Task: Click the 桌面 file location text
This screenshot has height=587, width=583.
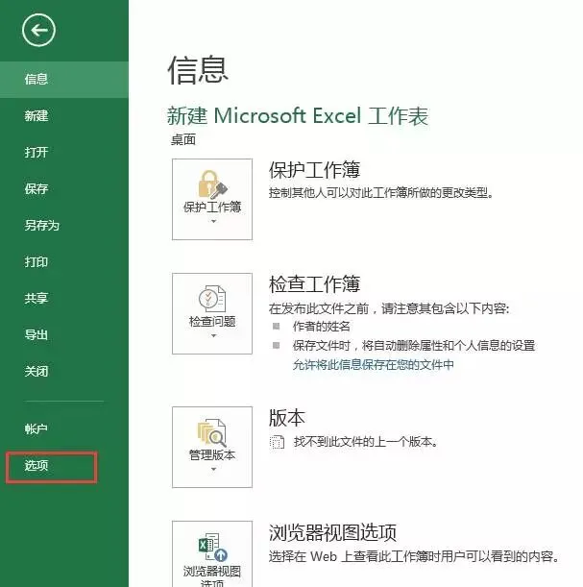Action: pos(183,140)
